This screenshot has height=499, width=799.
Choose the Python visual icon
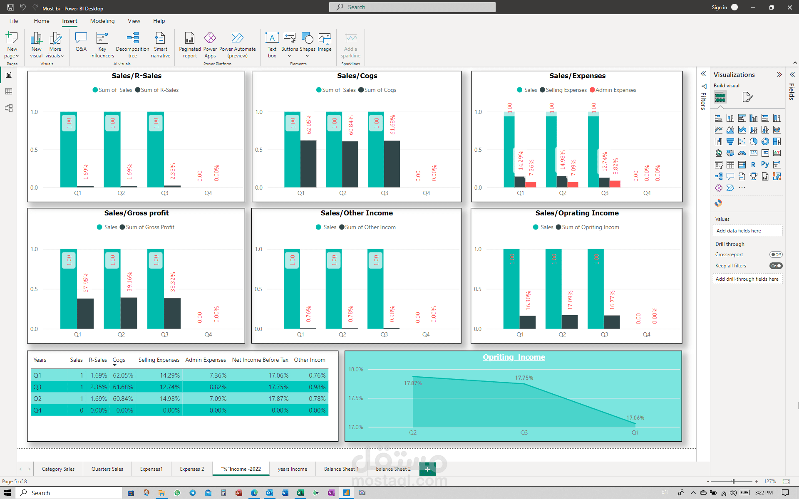765,165
